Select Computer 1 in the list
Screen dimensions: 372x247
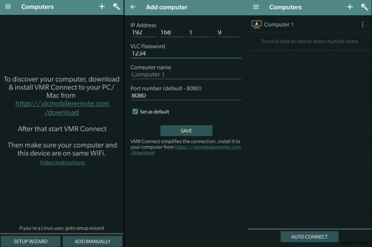(x=309, y=25)
